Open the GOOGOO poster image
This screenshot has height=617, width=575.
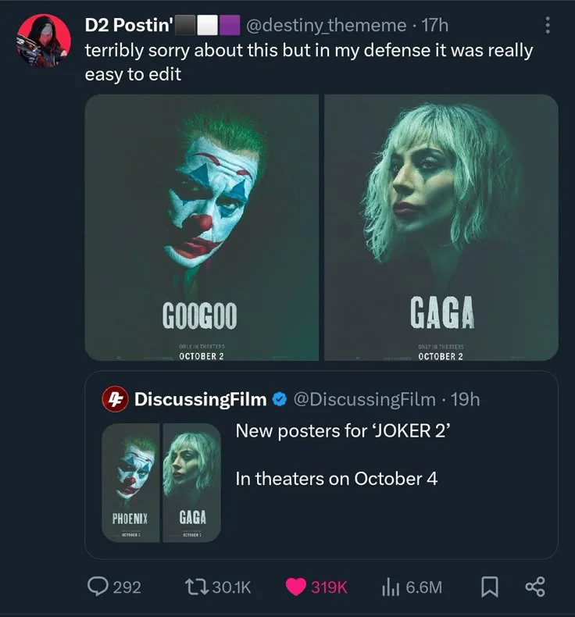[x=201, y=227]
